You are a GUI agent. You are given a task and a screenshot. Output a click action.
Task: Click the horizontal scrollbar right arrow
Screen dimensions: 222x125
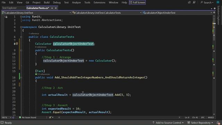179,117
